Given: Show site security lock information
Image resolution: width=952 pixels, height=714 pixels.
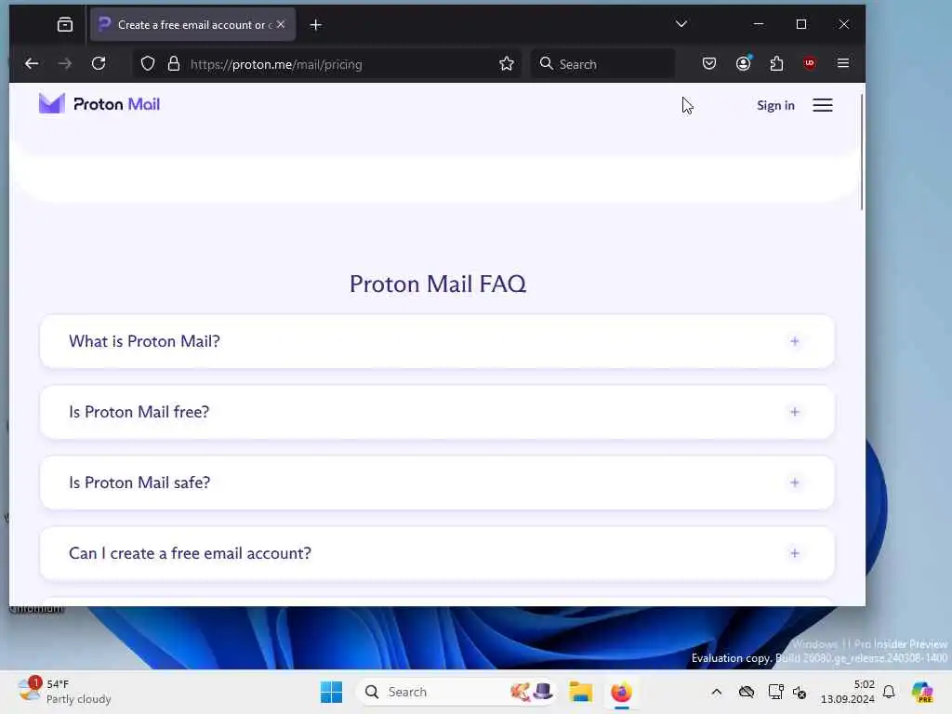Looking at the screenshot, I should click(x=174, y=64).
